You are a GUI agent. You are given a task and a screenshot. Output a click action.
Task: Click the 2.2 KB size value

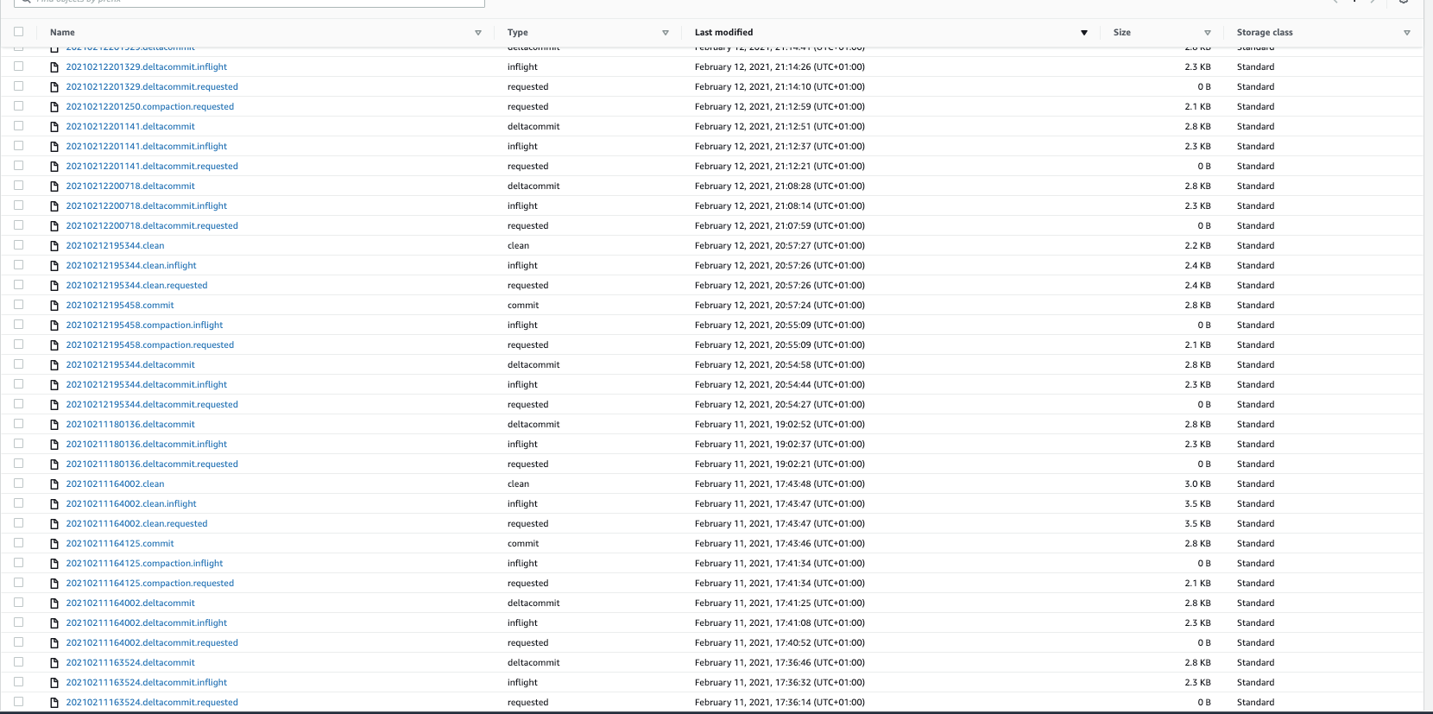point(1197,246)
